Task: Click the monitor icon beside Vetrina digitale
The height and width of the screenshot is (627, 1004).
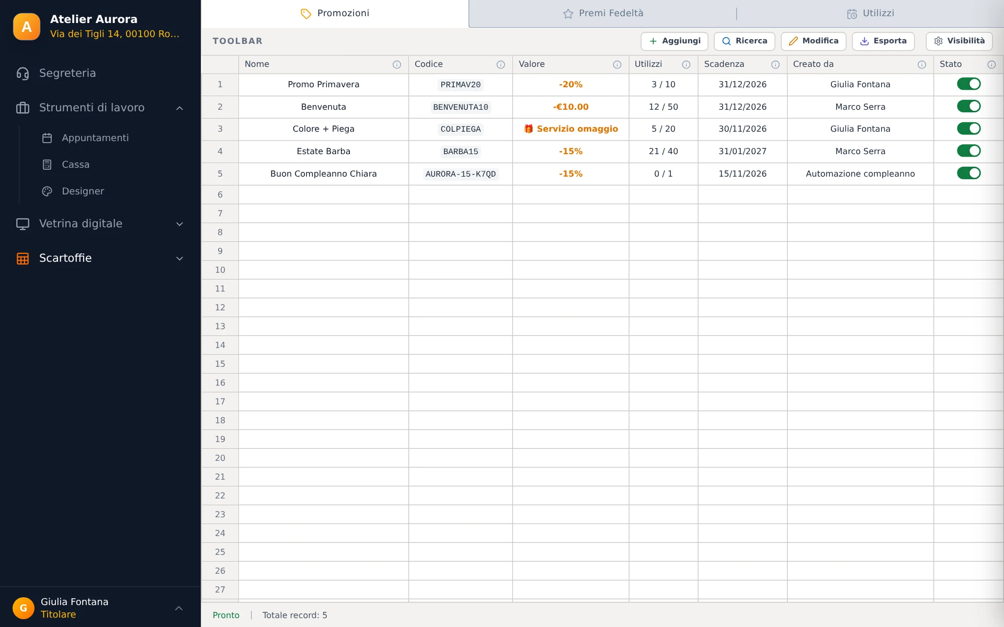Action: pos(22,224)
